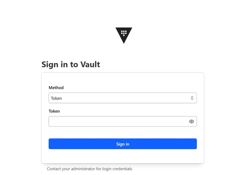Screen dimensions: 235x175
Task: Submit the login form with Sign in
Action: tap(122, 144)
